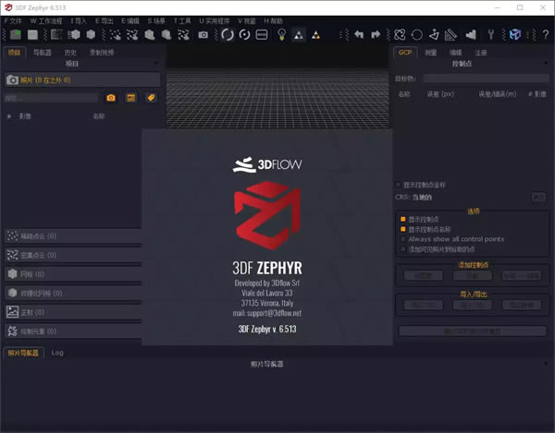Click the star column header in photo list
The width and height of the screenshot is (555, 433).
9,116
